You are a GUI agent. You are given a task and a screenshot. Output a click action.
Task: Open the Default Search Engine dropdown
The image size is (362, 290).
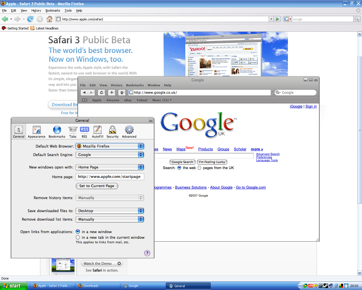pos(110,155)
